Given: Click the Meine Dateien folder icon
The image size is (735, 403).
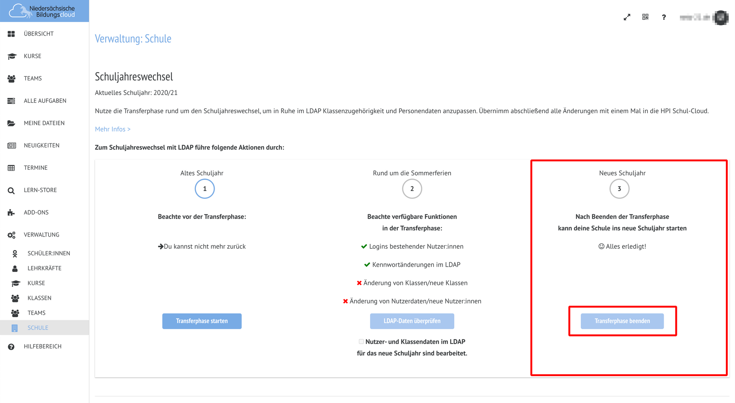Looking at the screenshot, I should coord(11,123).
